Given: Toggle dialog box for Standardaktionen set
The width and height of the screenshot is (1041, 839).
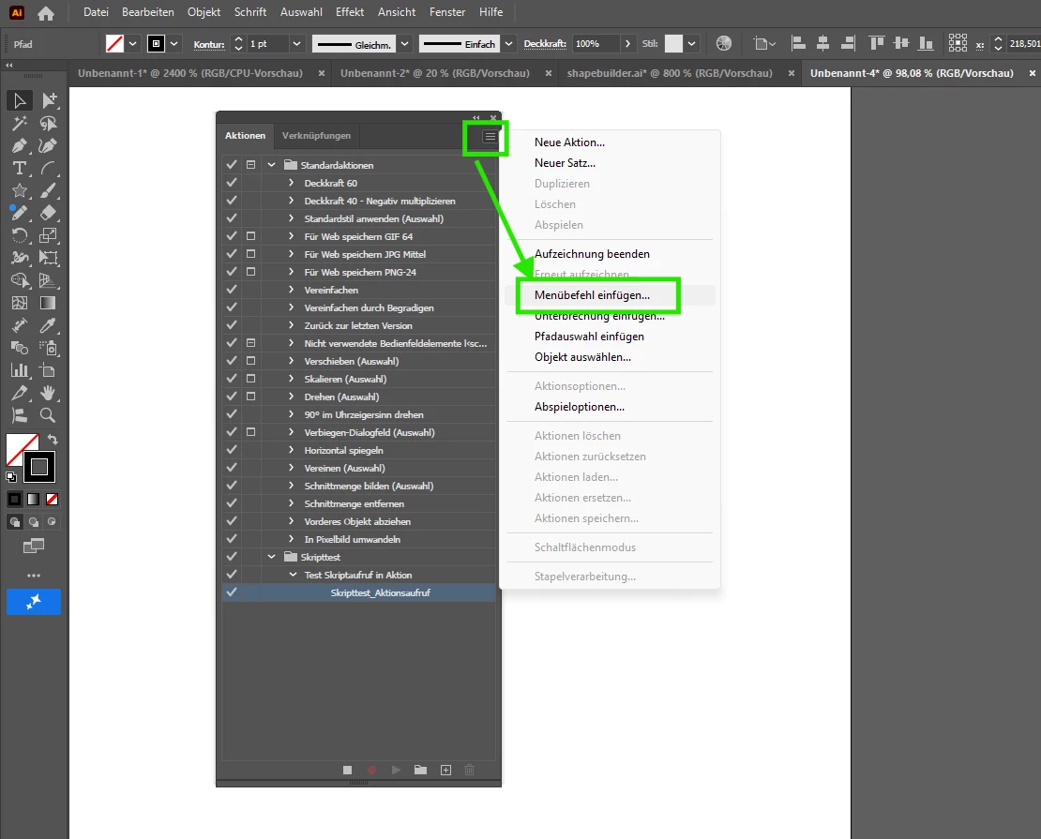Looking at the screenshot, I should coord(251,165).
